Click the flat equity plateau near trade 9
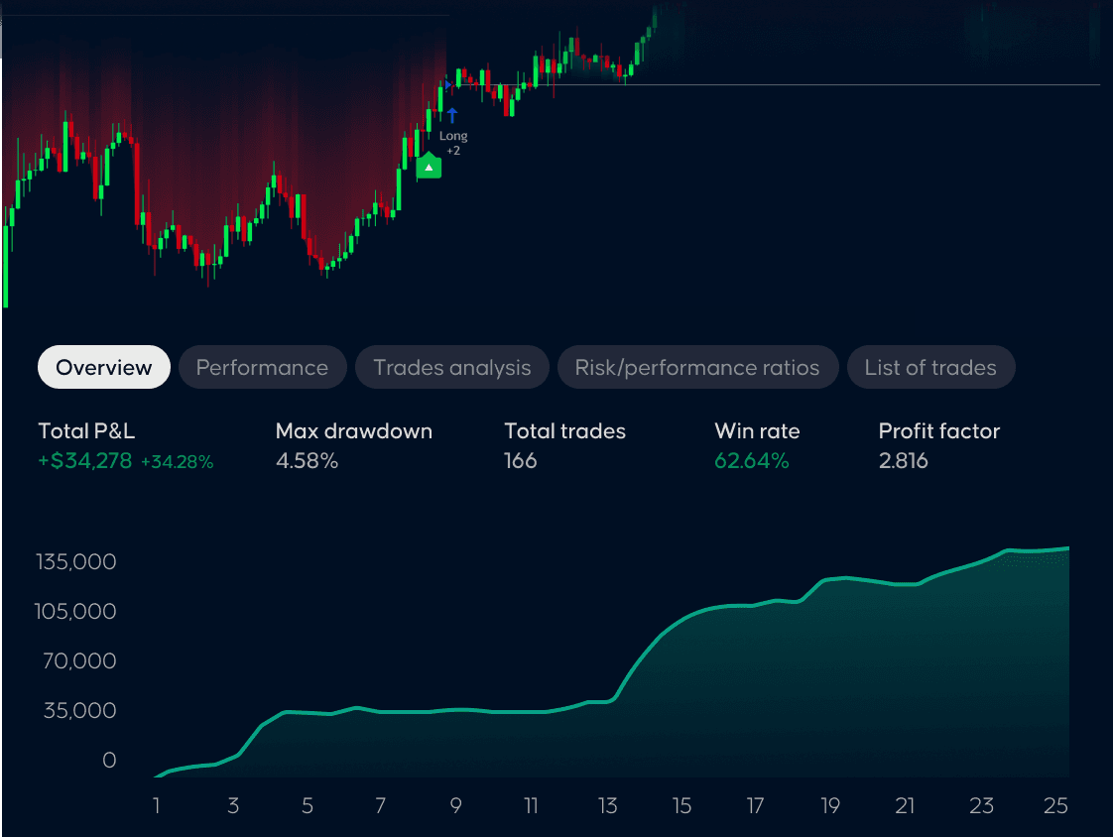This screenshot has width=1113, height=837. tap(456, 710)
